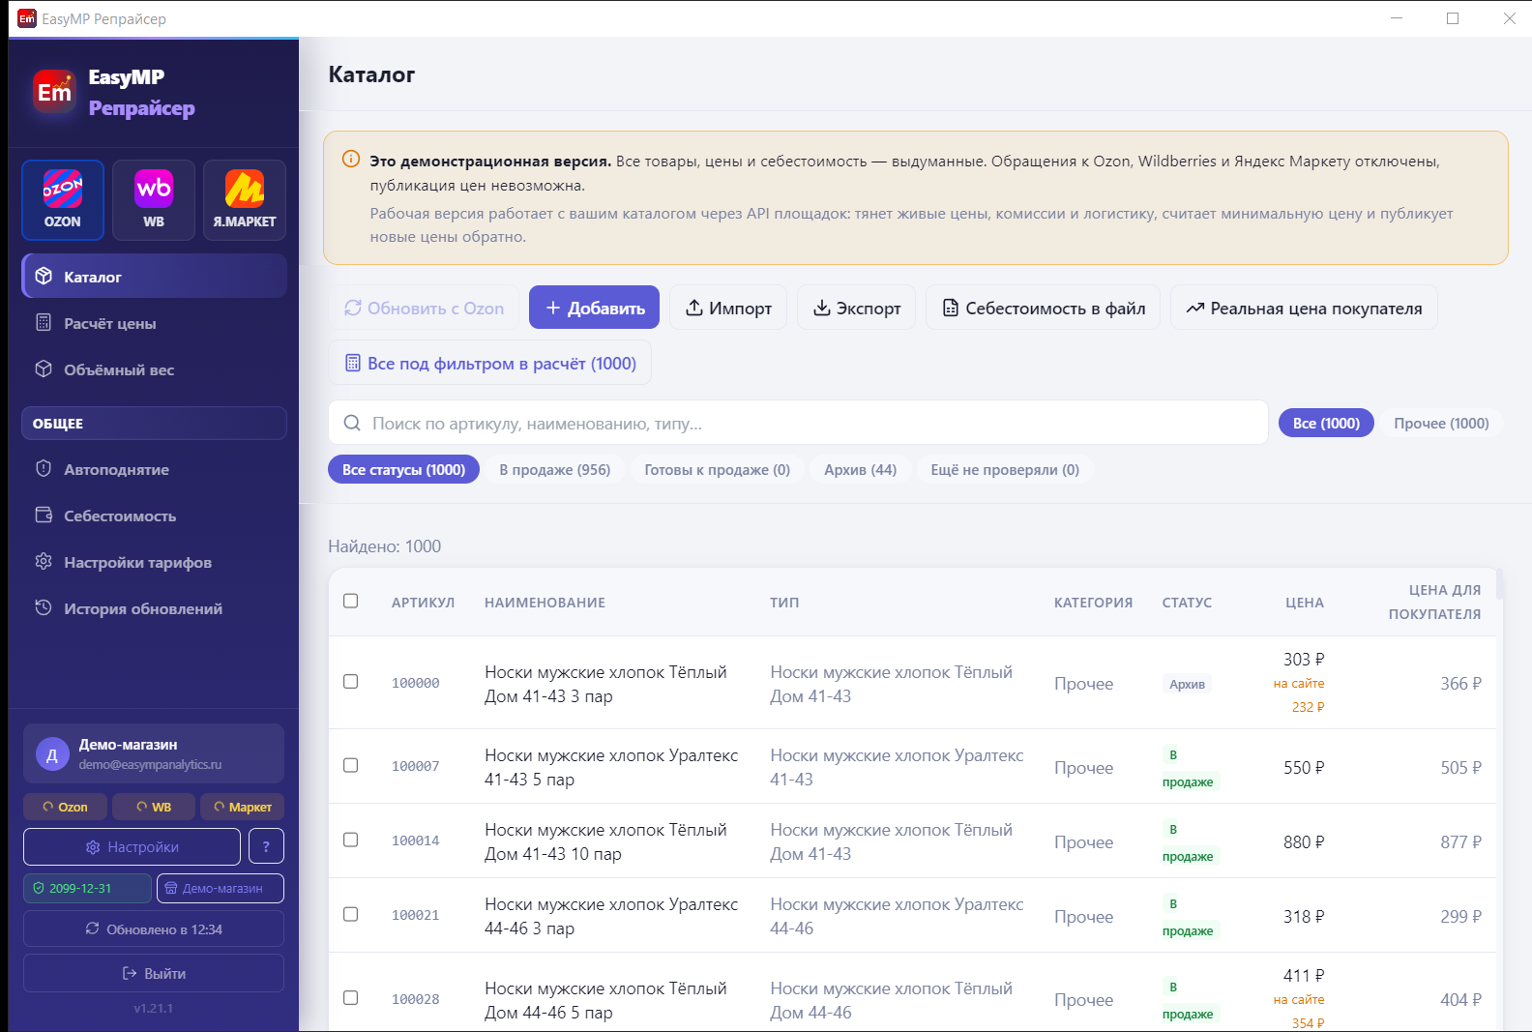
Task: Select the Прочее (1000) category filter
Action: pos(1441,423)
